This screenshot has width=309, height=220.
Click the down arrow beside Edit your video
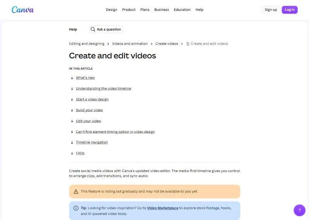[x=72, y=121]
